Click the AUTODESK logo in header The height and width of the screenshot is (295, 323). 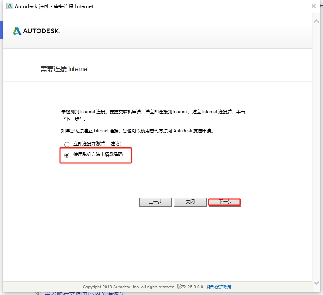pos(37,31)
